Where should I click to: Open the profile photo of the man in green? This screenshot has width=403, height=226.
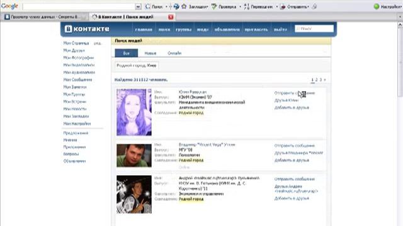pyautogui.click(x=134, y=156)
